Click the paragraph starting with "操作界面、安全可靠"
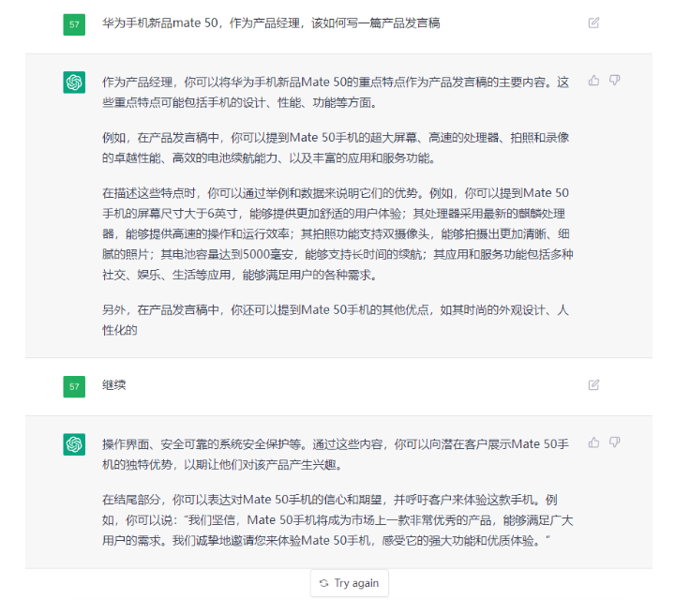Screen dimensions: 675x600 pyautogui.click(x=335, y=452)
